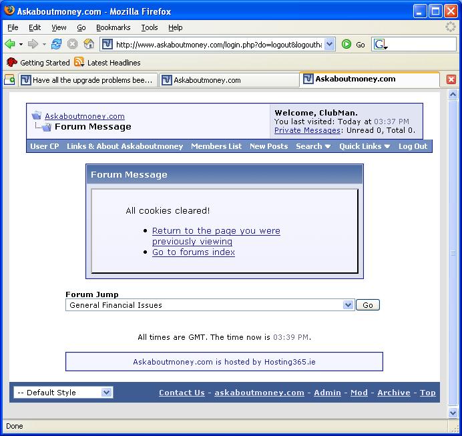Open Mod footer link

(359, 393)
